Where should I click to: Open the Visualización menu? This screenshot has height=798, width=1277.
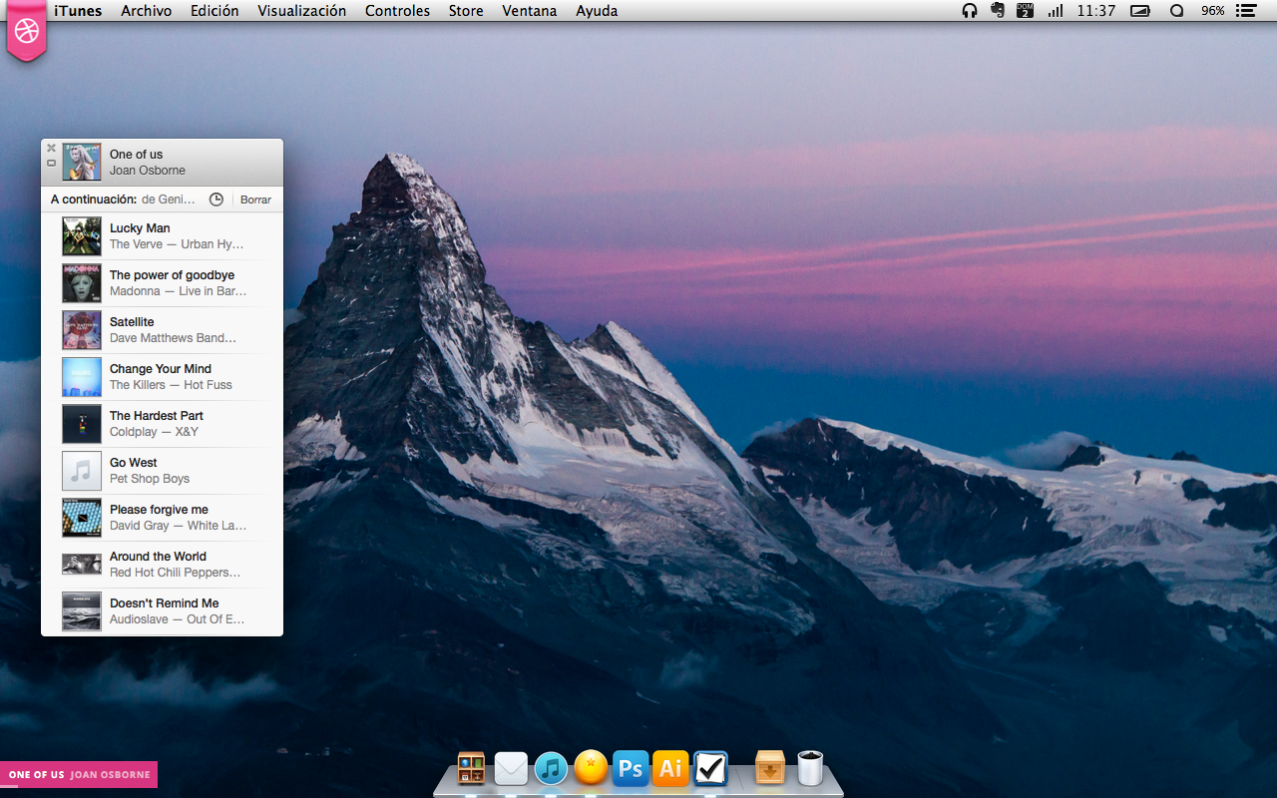click(302, 11)
